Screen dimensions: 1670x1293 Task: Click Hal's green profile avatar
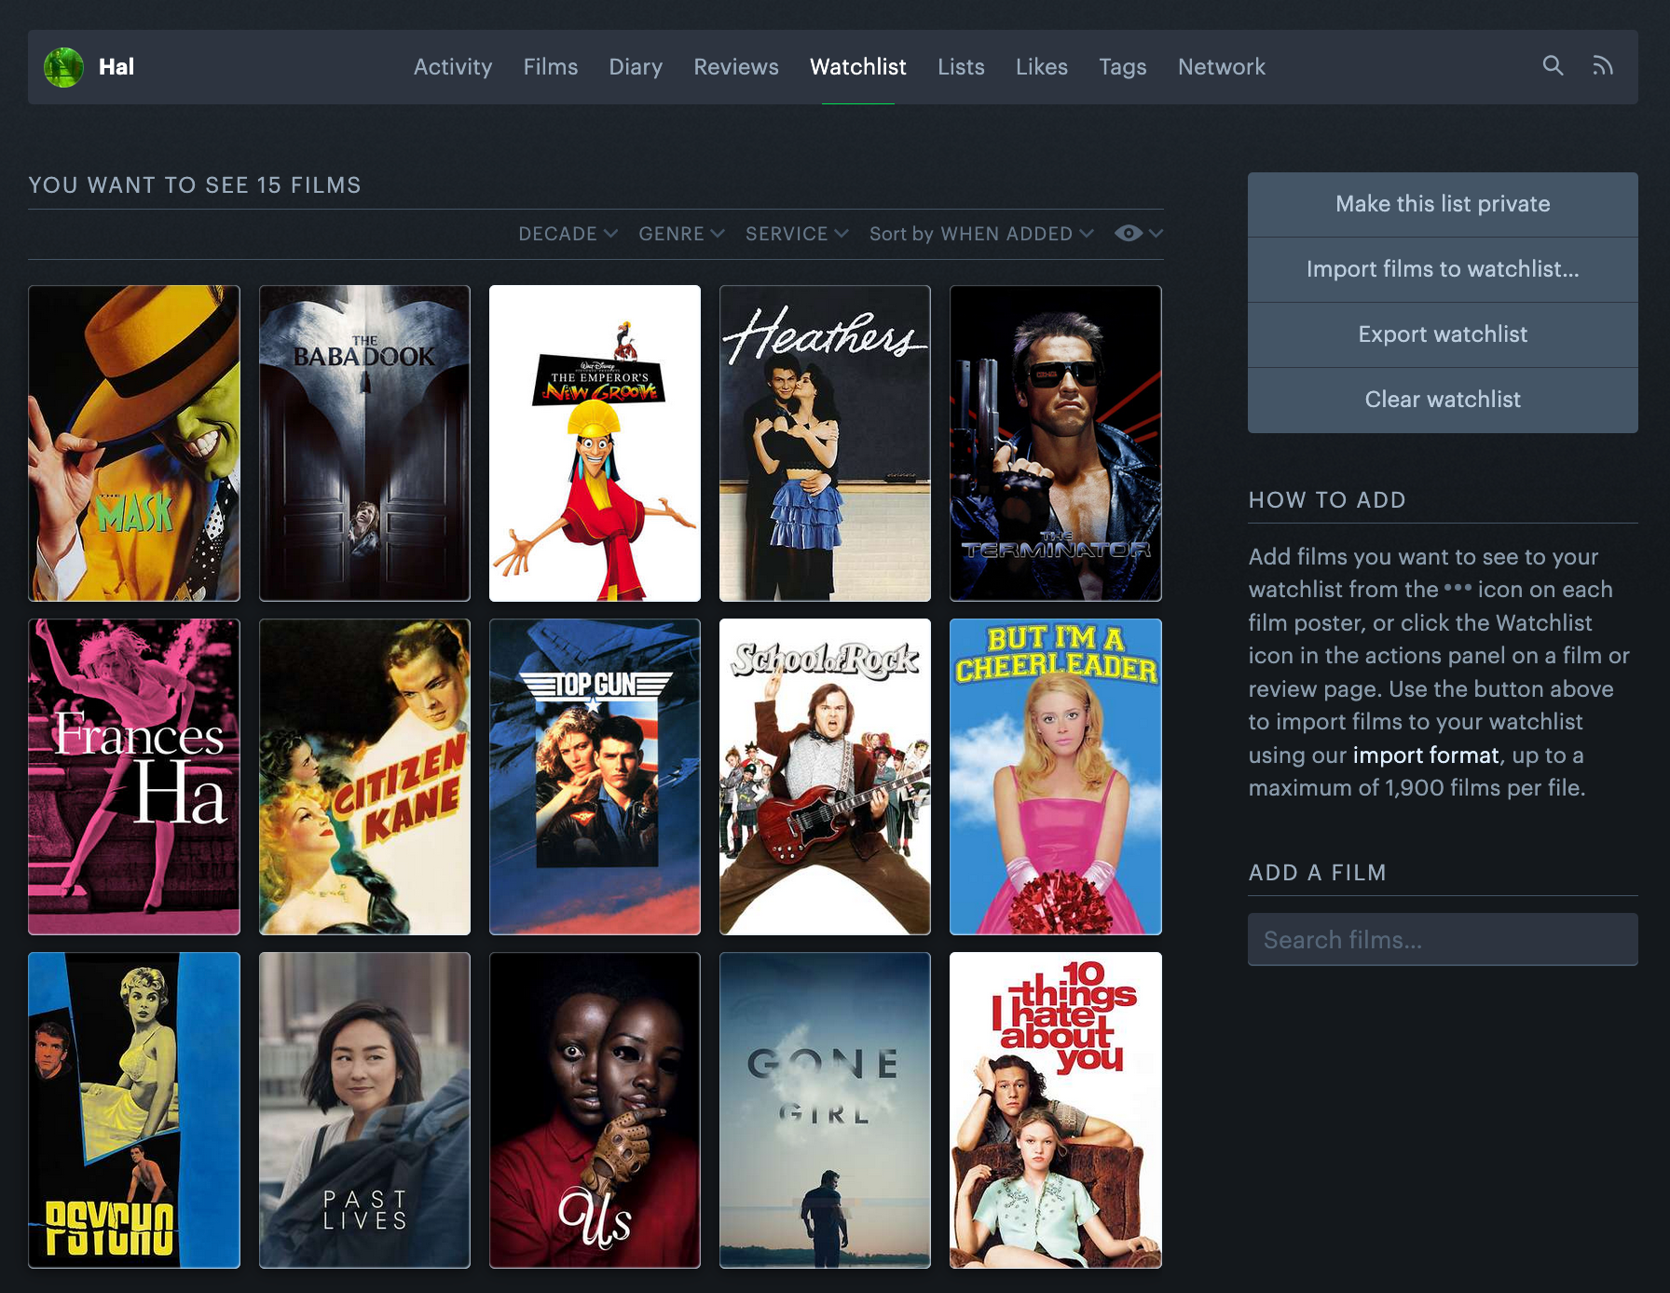click(x=64, y=67)
